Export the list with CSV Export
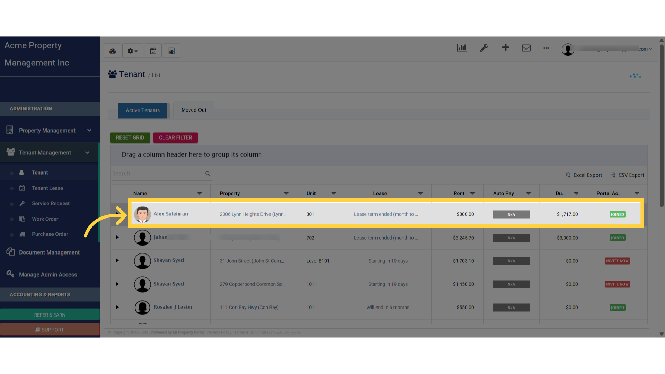 pos(627,175)
